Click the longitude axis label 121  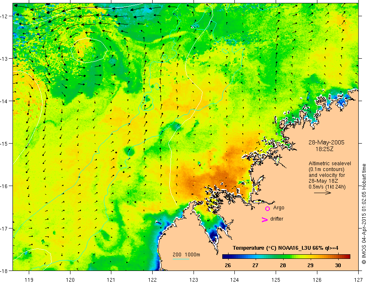tap(111, 280)
